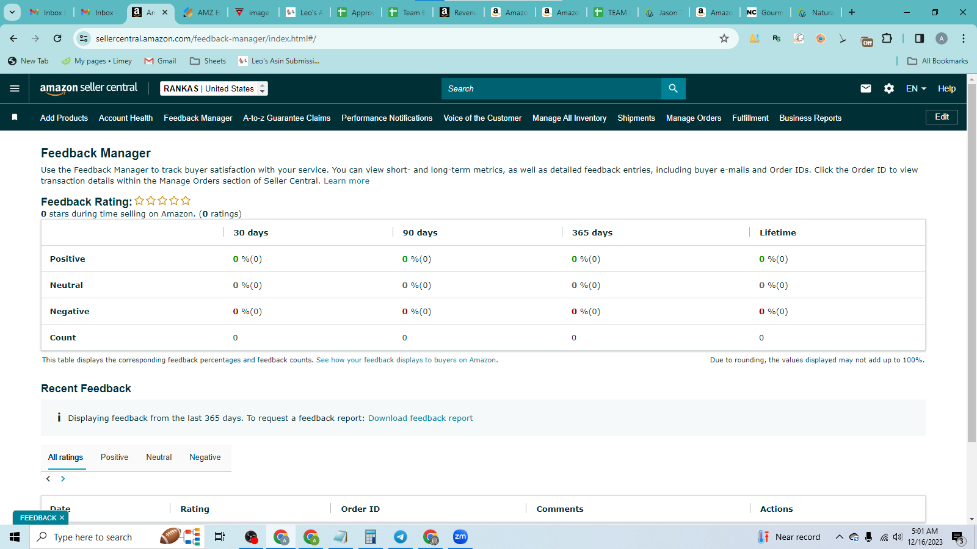This screenshot has width=977, height=549.
Task: Open the Chrome profile avatar A
Action: pos(942,38)
